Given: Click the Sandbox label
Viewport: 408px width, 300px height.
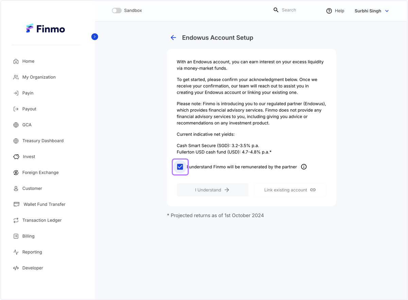Looking at the screenshot, I should [x=133, y=11].
